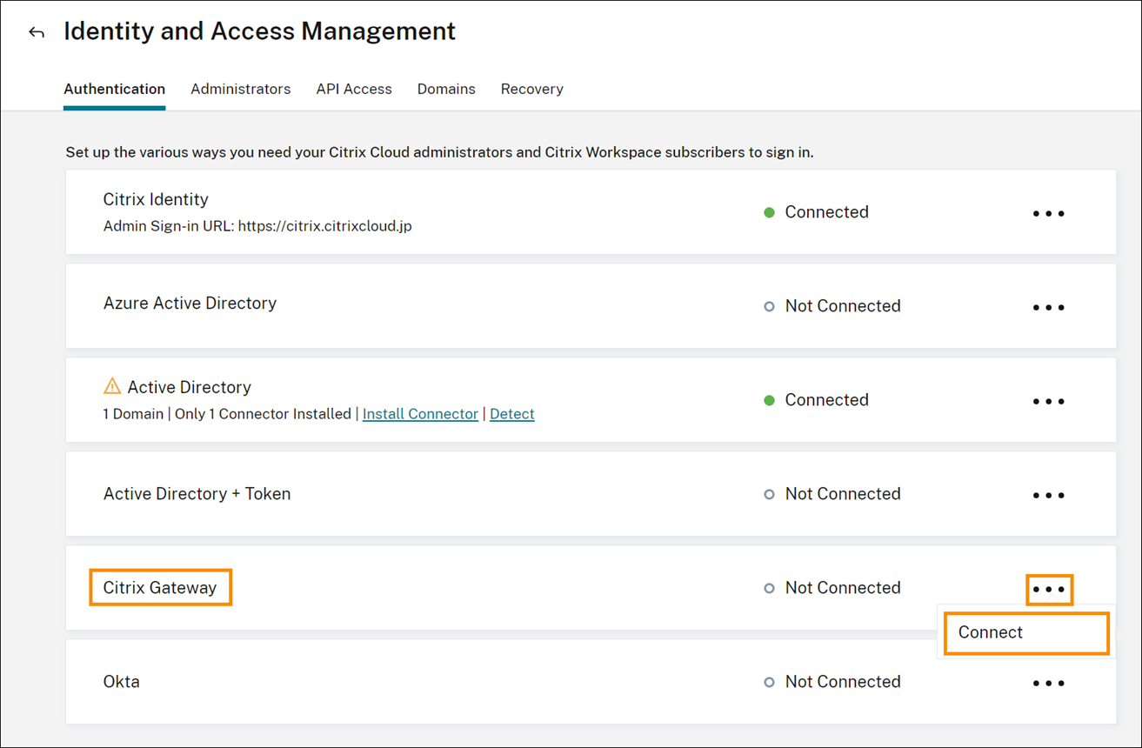Switch to the Administrators tab
Image resolution: width=1142 pixels, height=748 pixels.
[240, 89]
